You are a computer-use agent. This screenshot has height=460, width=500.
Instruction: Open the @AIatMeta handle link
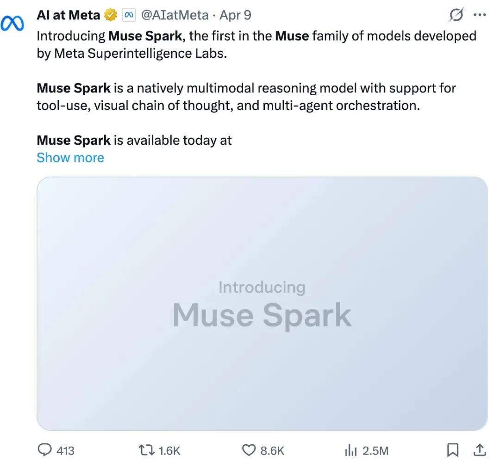tap(175, 15)
